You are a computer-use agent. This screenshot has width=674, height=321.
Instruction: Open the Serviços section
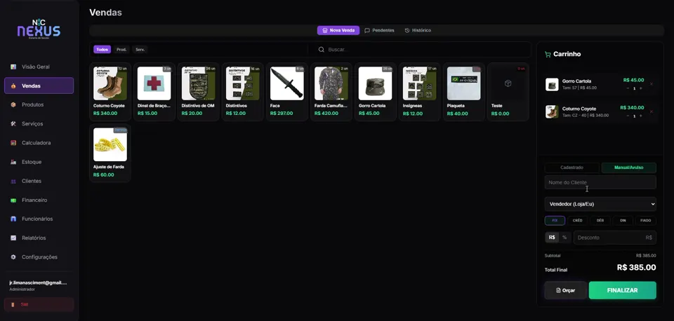[x=39, y=123]
